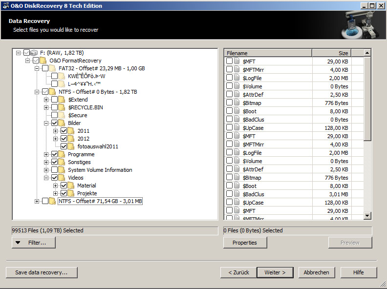Click the $RECYCLE.BIN folder icon
Viewport: 387px width, 289px height.
pos(62,107)
